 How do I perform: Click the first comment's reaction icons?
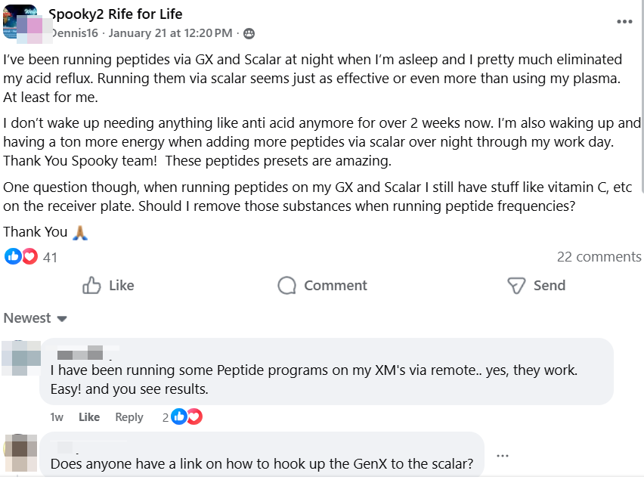click(187, 416)
